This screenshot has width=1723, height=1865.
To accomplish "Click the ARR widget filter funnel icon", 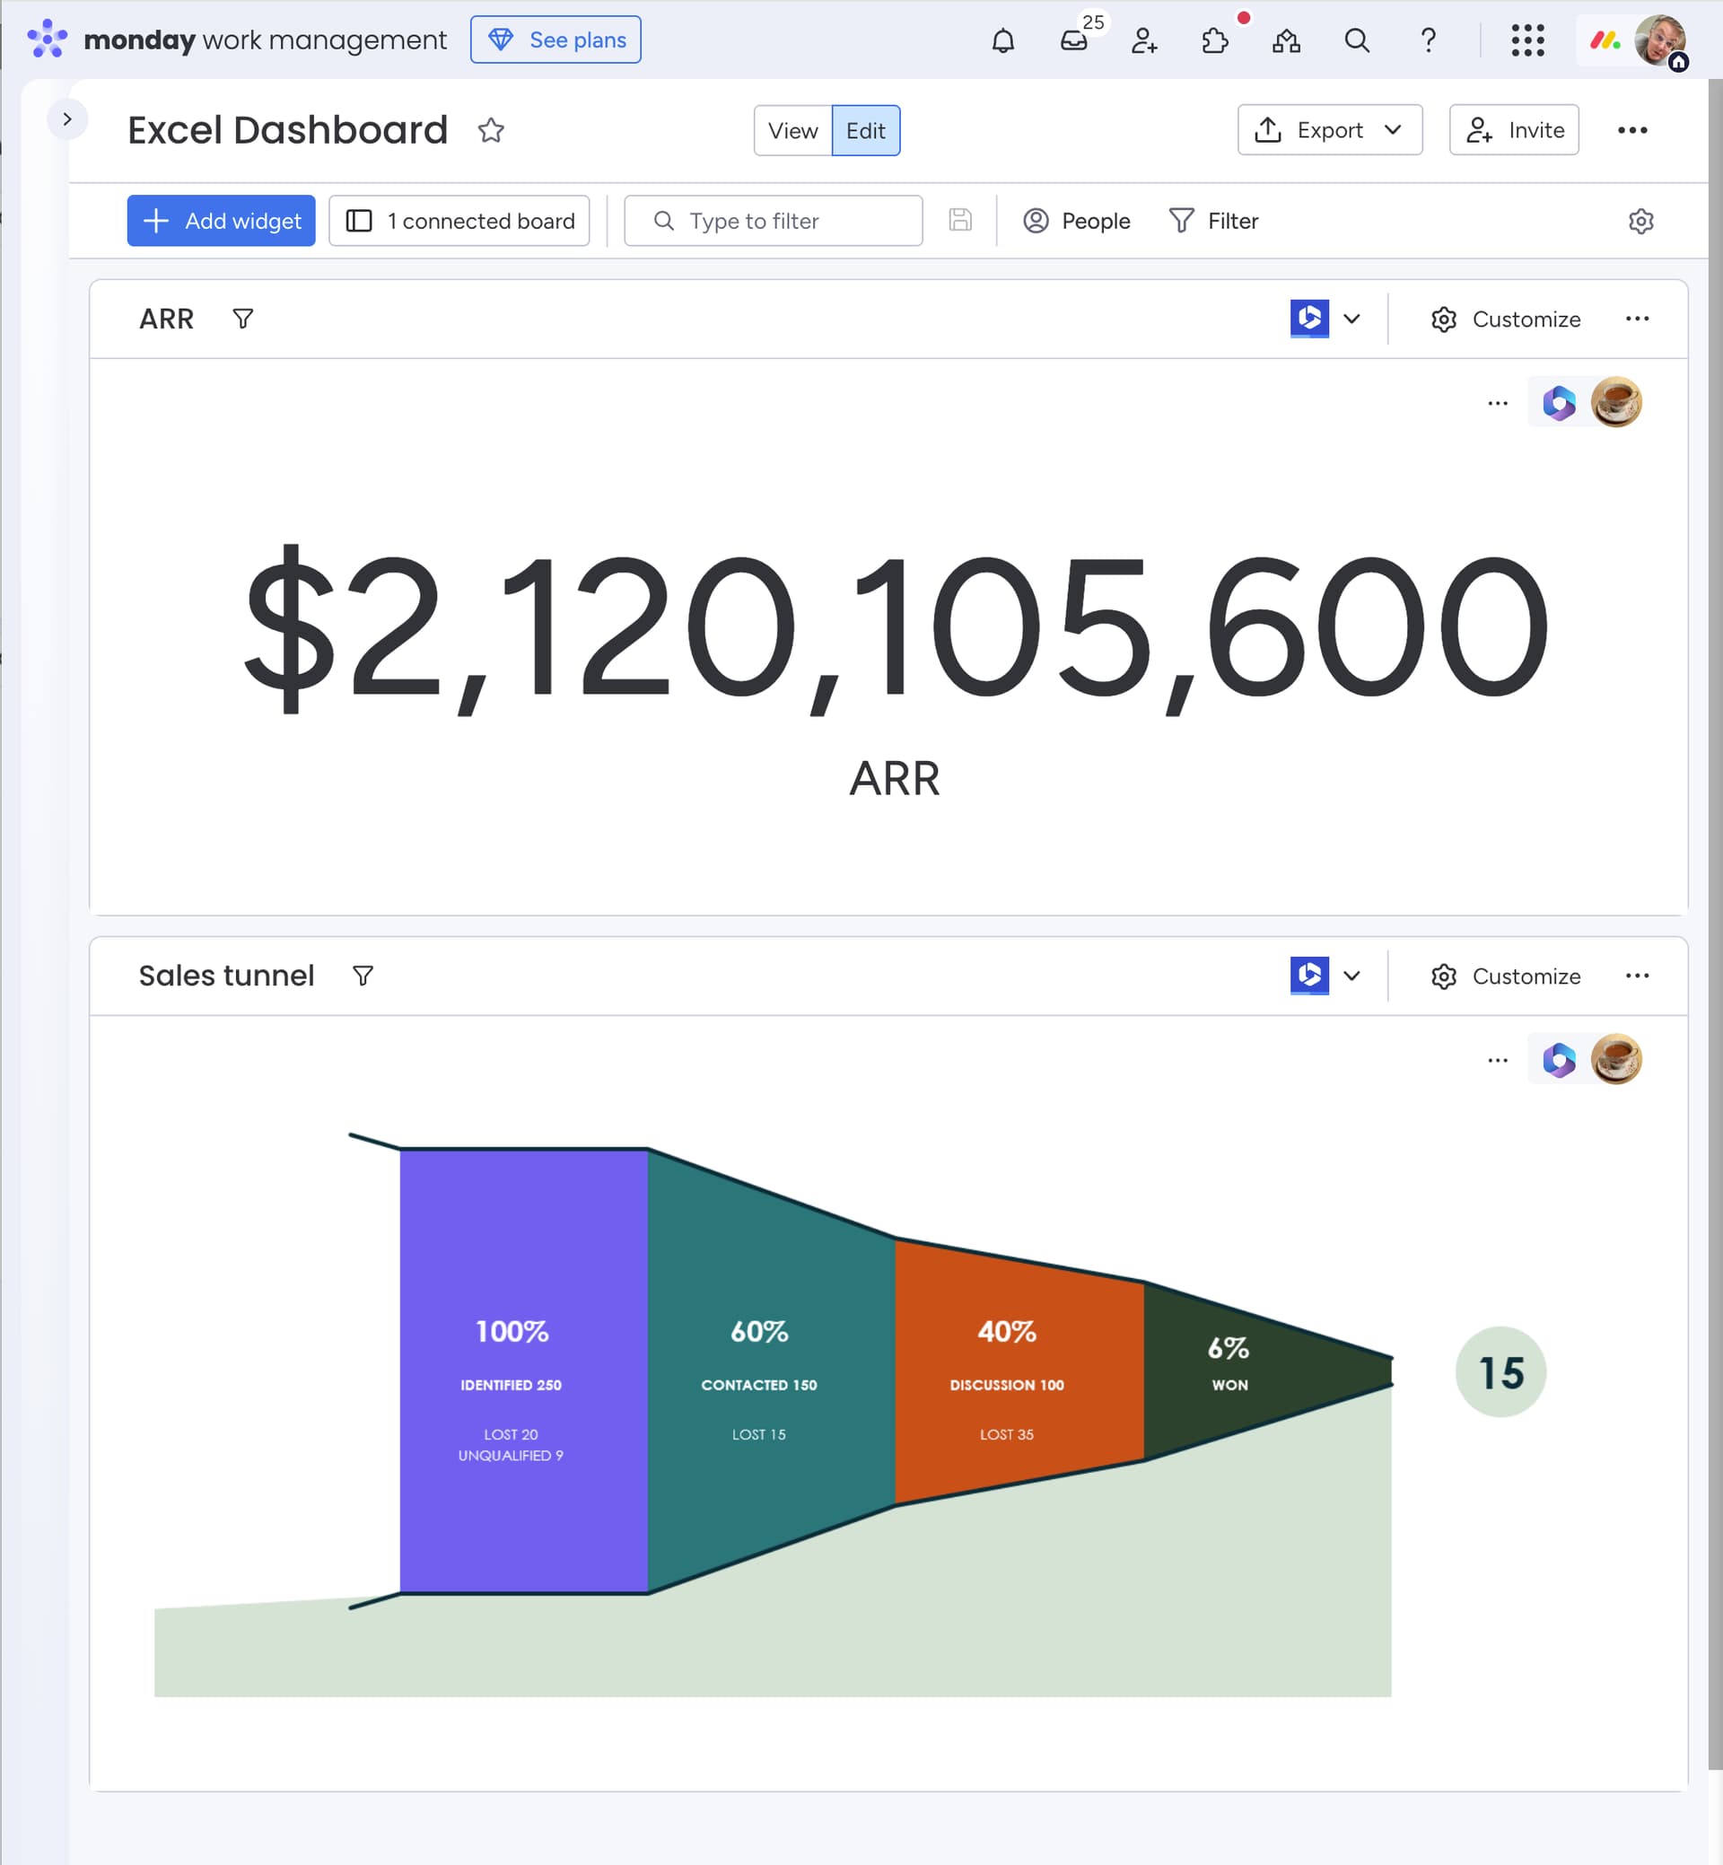I will tap(242, 319).
